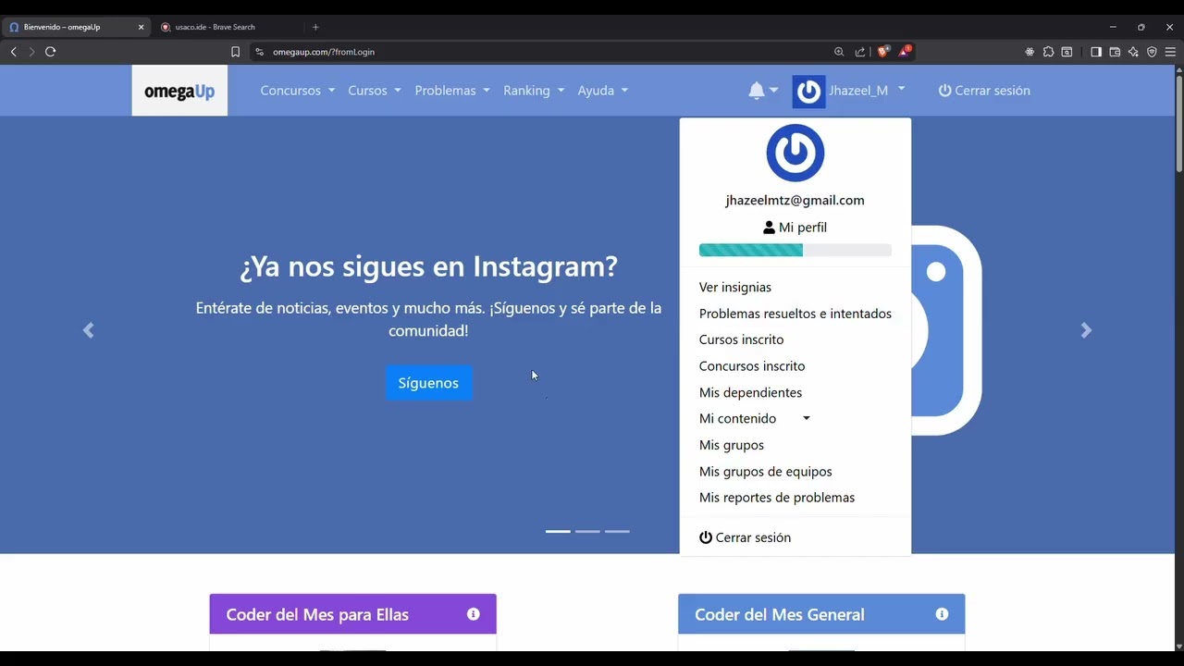Bookmark this page
1184x666 pixels.
point(235,52)
